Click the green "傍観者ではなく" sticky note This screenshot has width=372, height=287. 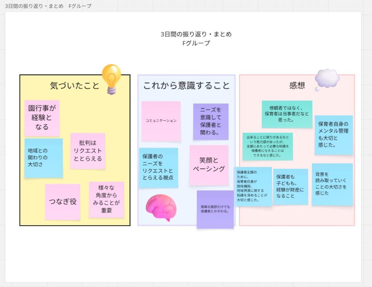[x=287, y=114]
